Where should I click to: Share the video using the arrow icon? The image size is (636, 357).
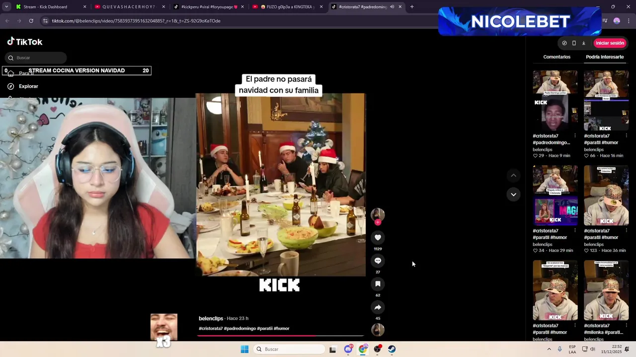point(378,307)
